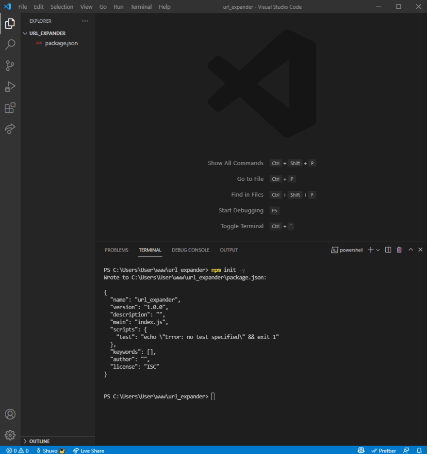
Task: Click the "license": "ISC" terminal line
Action: point(135,367)
